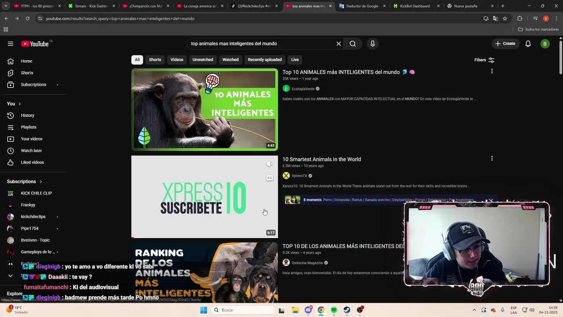Image resolution: width=563 pixels, height=317 pixels.
Task: Open the Create dropdown button
Action: pos(505,44)
